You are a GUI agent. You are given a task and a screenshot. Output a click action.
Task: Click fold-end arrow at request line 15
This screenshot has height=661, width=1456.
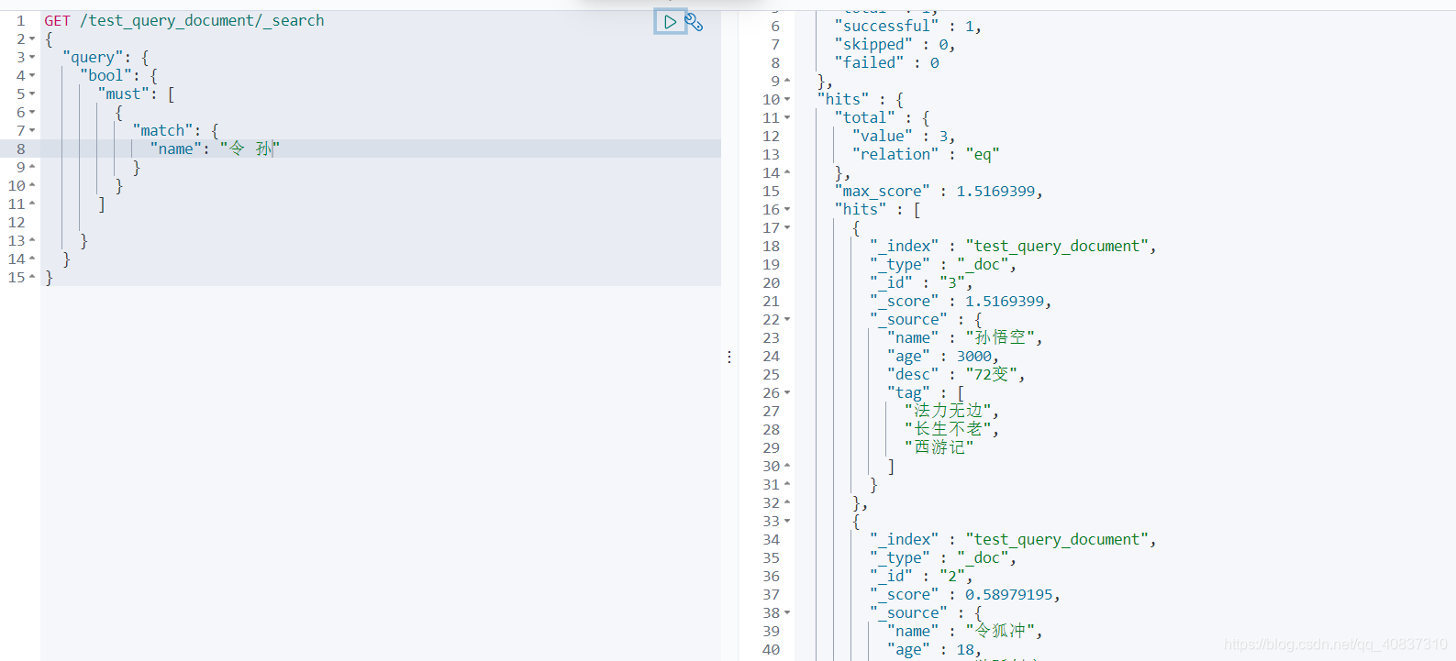(32, 277)
